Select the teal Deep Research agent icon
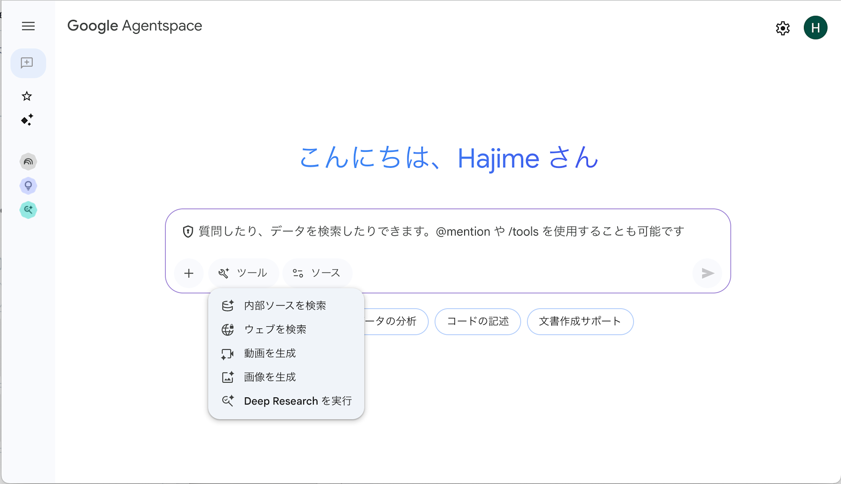Screen dimensions: 841x484 point(28,209)
